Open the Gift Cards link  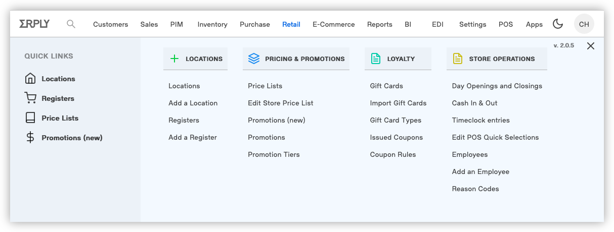click(386, 86)
